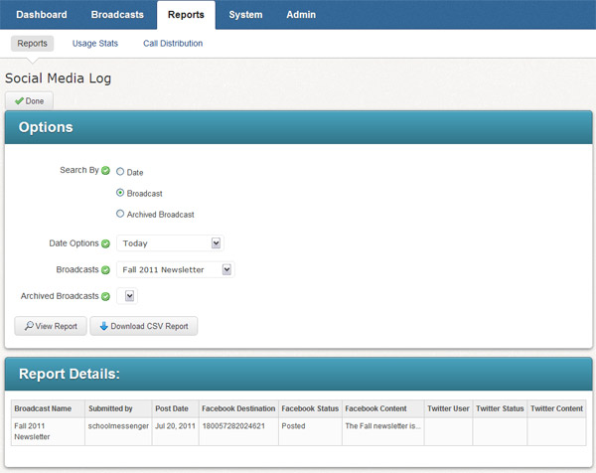Viewport: 596px width, 473px height.
Task: Click green check icon beside Broadcasts label
Action: click(105, 269)
